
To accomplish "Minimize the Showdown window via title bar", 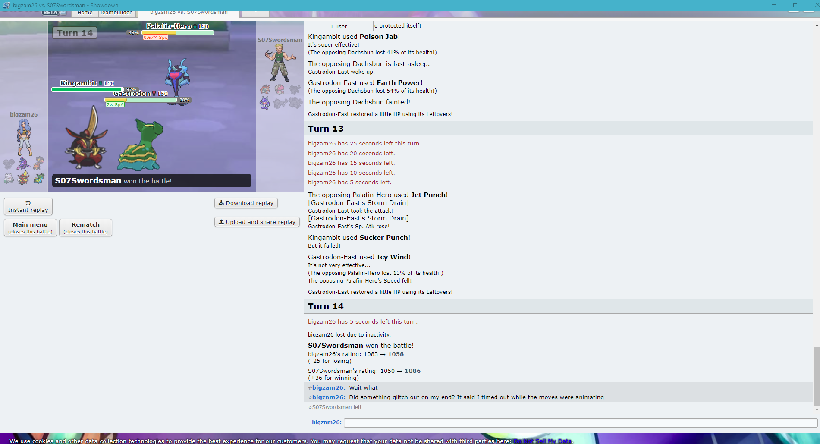I will coord(774,5).
